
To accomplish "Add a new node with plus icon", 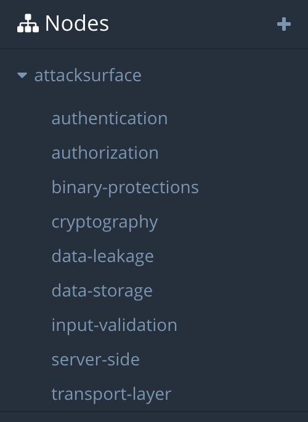I will click(284, 24).
